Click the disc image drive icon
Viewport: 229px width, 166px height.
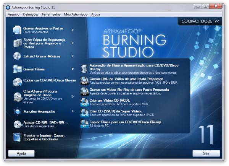click(x=18, y=97)
